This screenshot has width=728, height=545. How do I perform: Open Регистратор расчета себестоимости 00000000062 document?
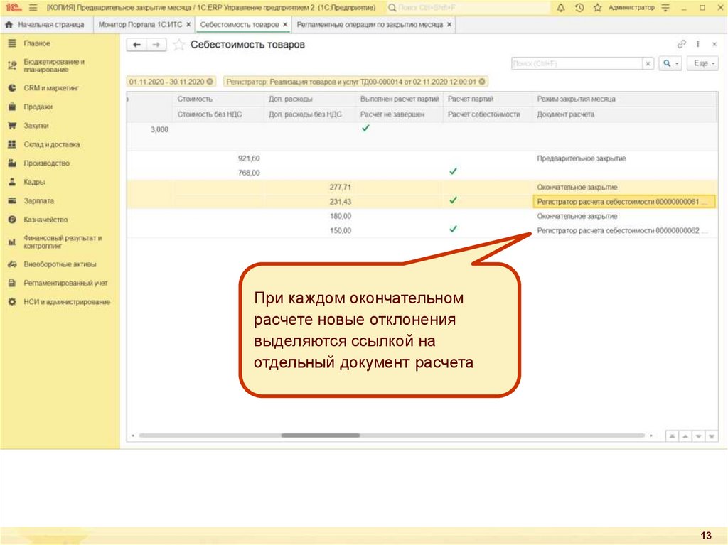(619, 231)
